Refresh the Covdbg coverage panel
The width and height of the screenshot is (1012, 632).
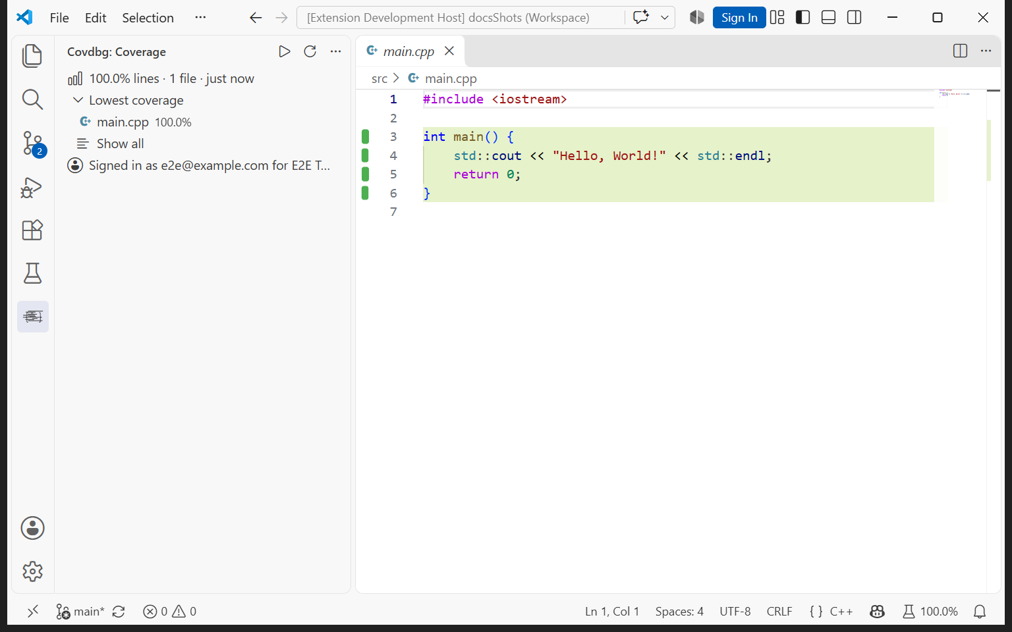310,51
